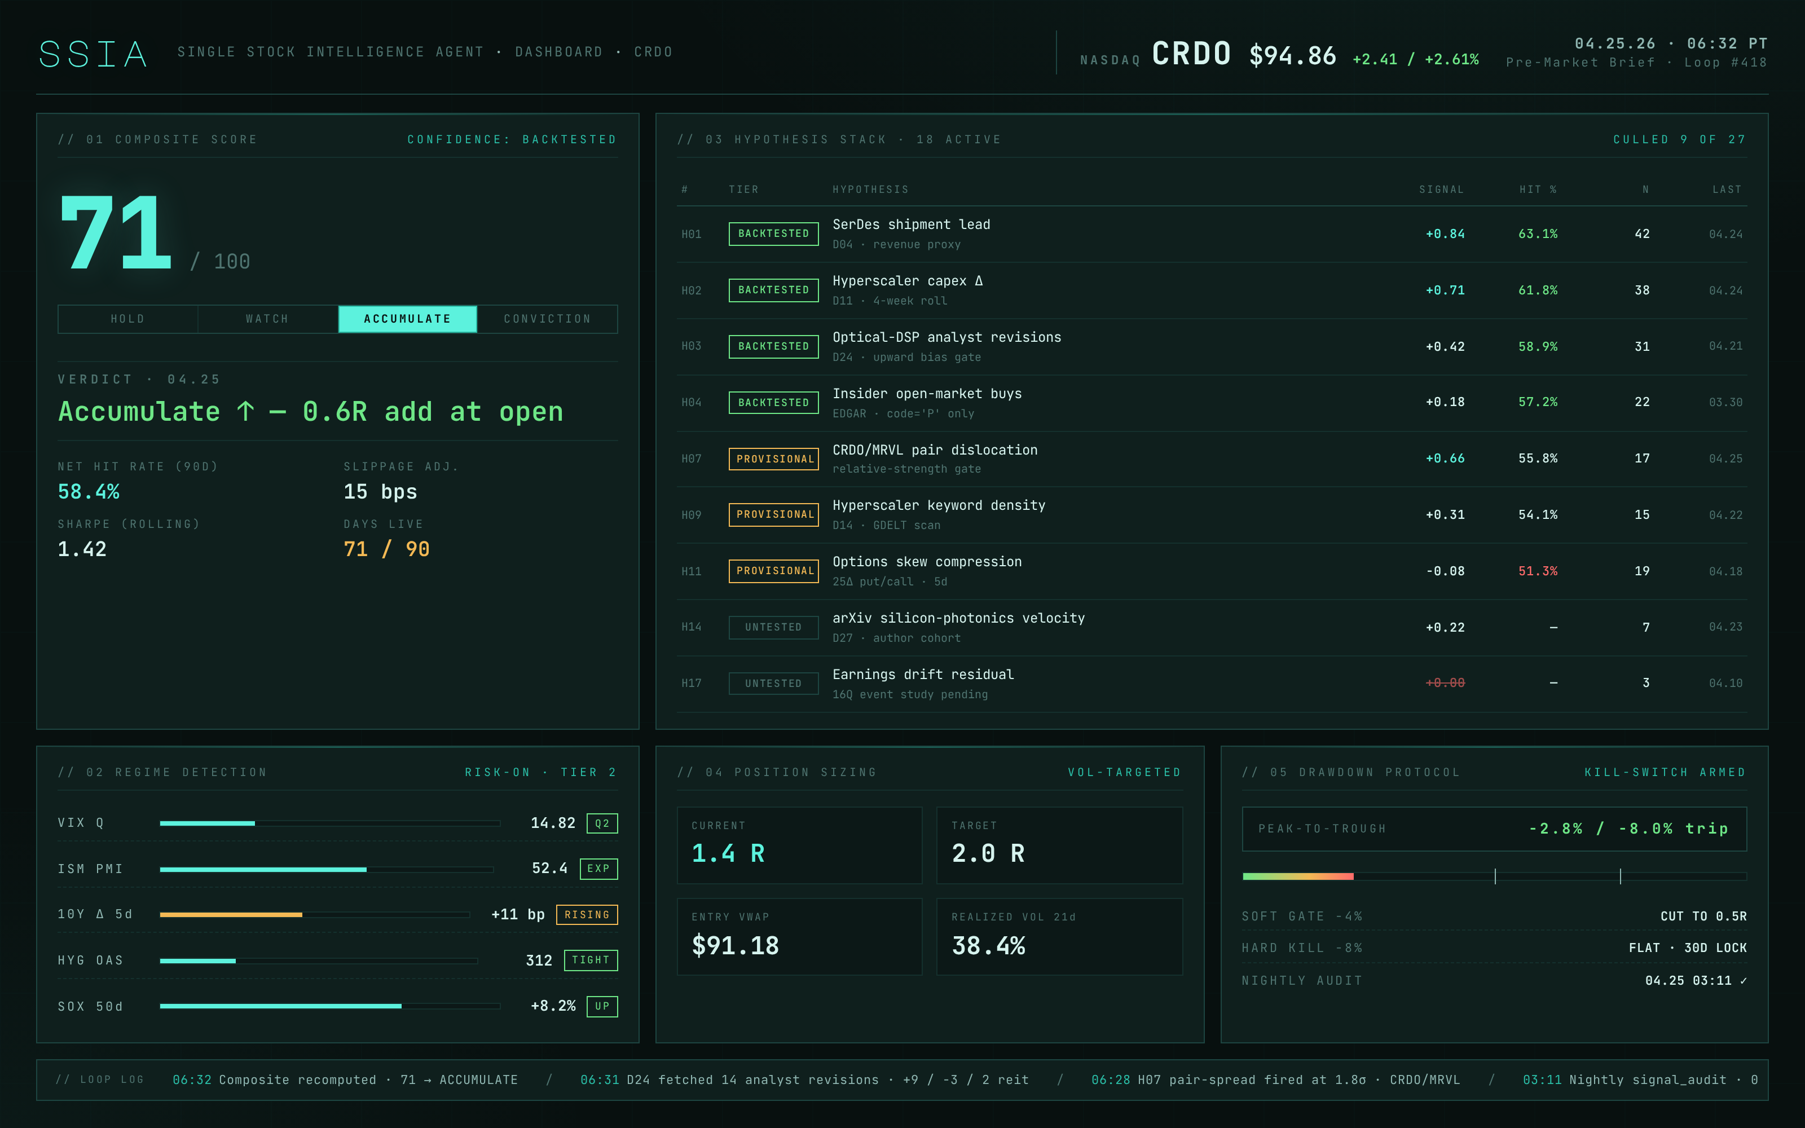This screenshot has height=1128, width=1805.
Task: Click the Accumulate 0.6R verdict link
Action: pos(310,411)
